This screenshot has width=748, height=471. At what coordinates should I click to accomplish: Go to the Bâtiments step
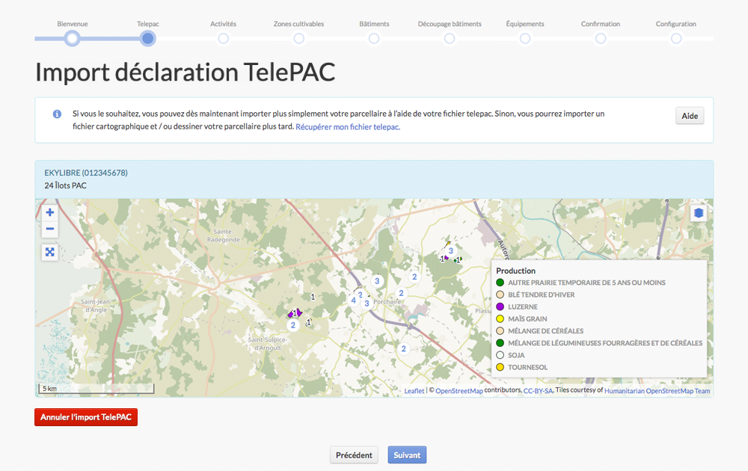click(374, 38)
